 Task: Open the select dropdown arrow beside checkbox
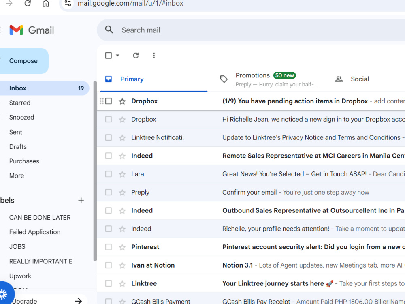117,55
